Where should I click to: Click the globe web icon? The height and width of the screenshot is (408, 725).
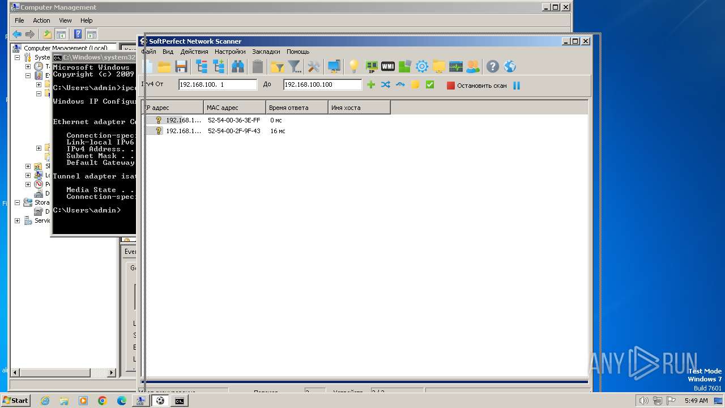(510, 67)
